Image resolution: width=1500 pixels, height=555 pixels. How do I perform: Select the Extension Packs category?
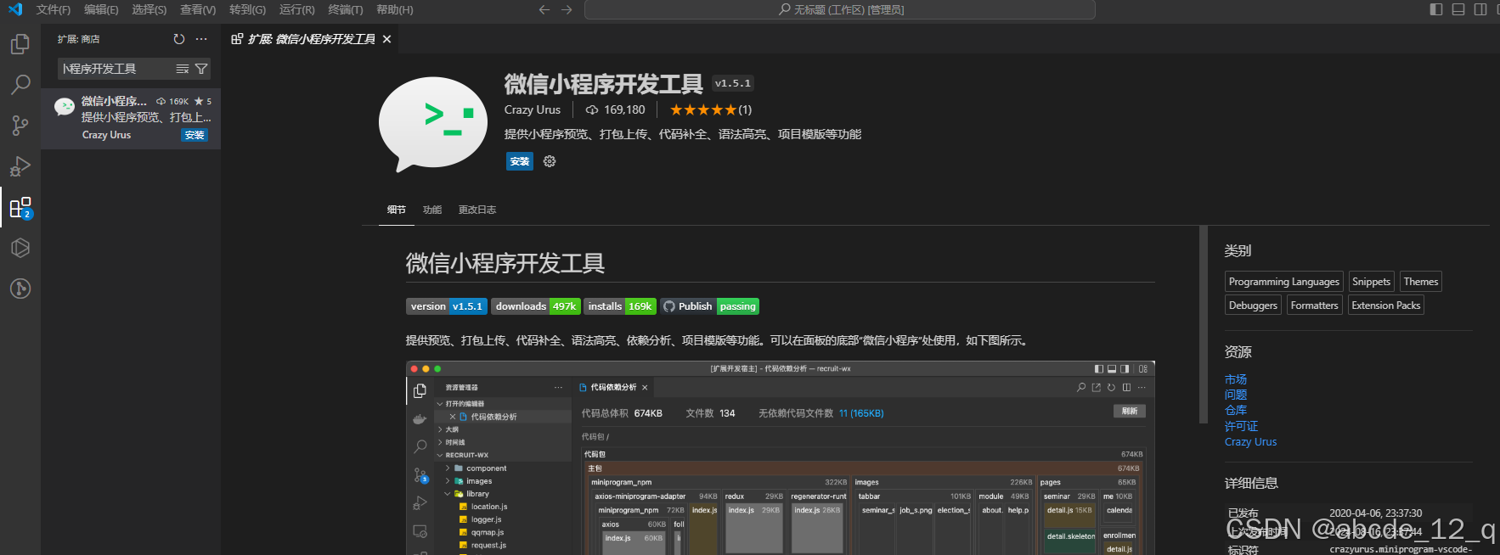tap(1385, 306)
